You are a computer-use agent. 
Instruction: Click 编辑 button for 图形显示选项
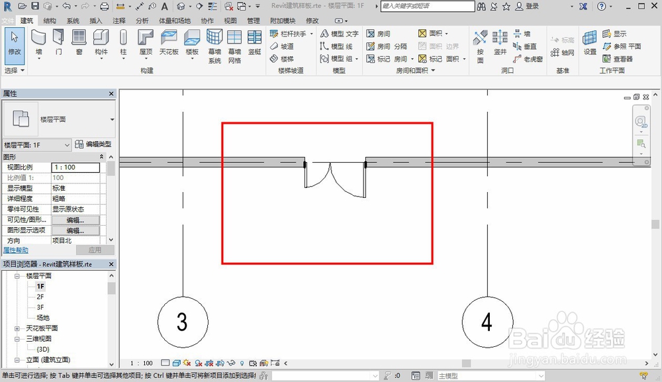click(75, 230)
